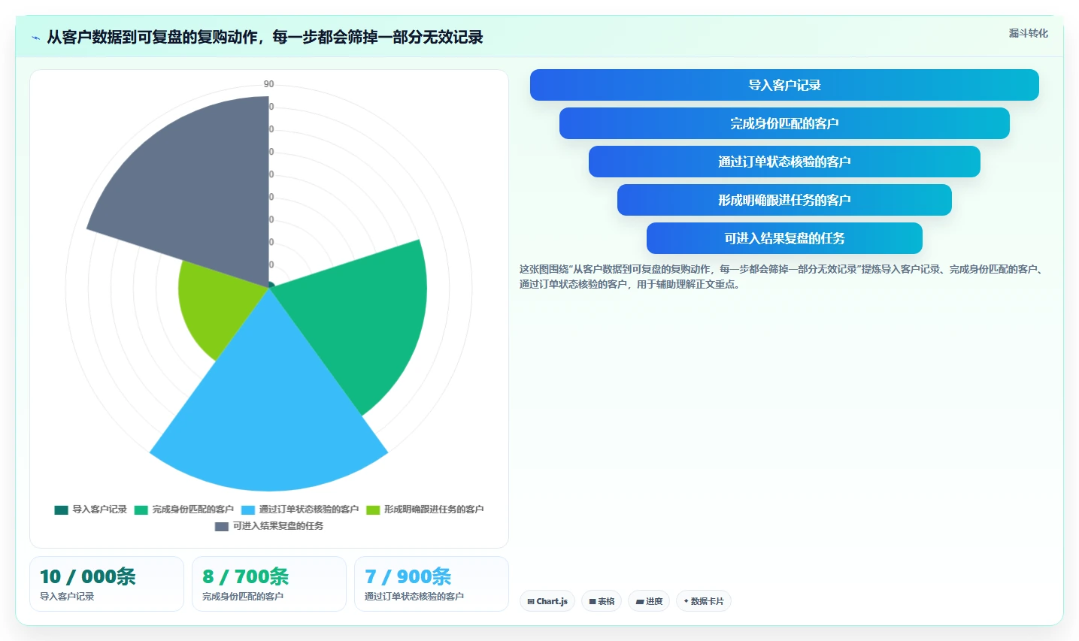Click legend text 导入客户记录

[99, 509]
